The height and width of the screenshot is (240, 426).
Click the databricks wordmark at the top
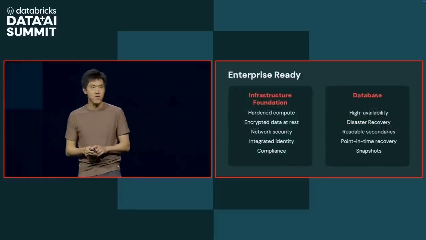(36, 11)
